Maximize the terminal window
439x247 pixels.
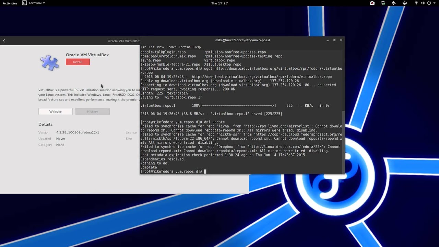click(x=334, y=40)
